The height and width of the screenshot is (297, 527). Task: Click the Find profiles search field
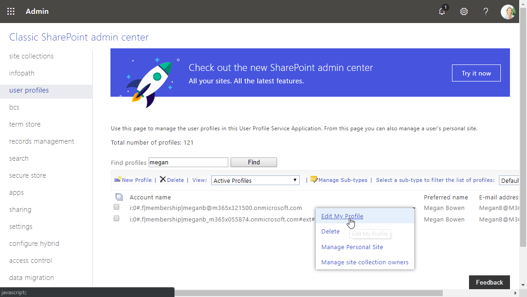click(188, 162)
